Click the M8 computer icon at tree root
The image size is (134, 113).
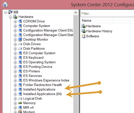point(10,12)
